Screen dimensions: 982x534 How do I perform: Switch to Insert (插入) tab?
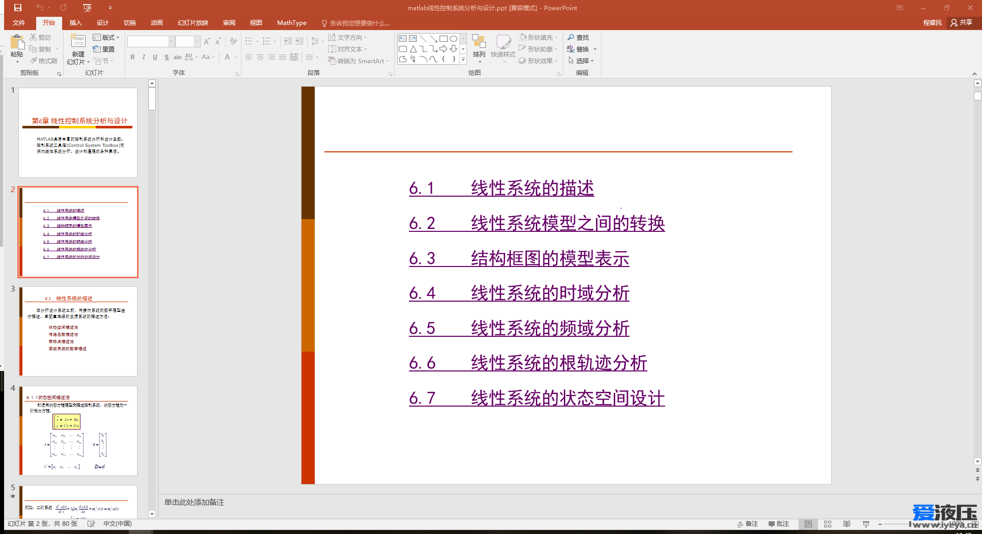(75, 23)
